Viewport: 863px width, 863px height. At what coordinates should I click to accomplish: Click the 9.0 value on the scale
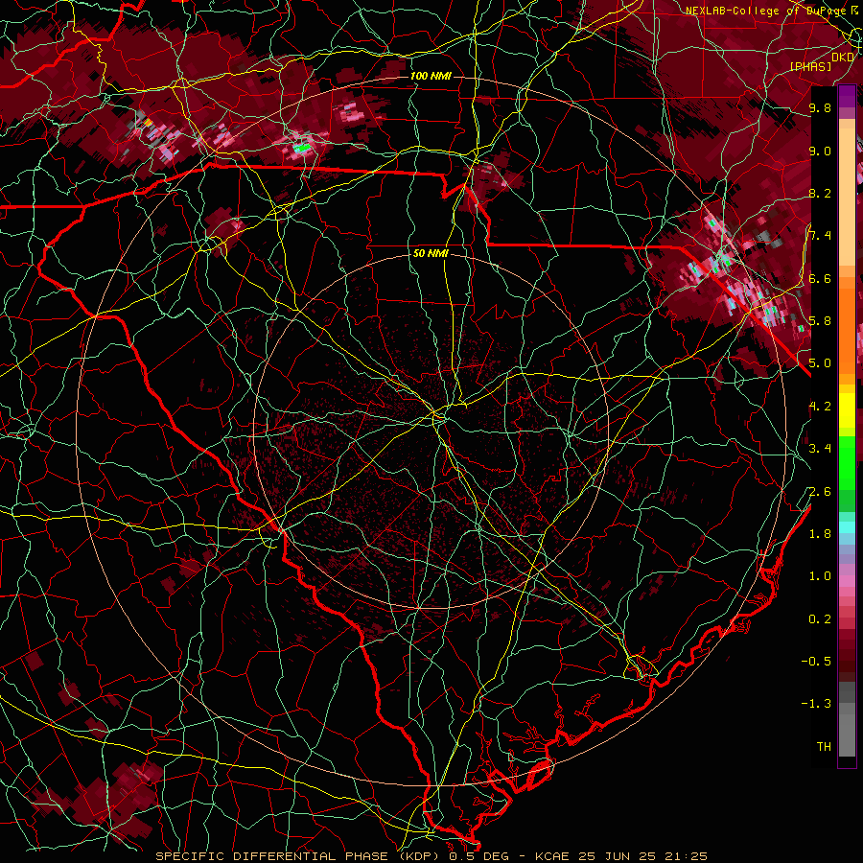[820, 151]
